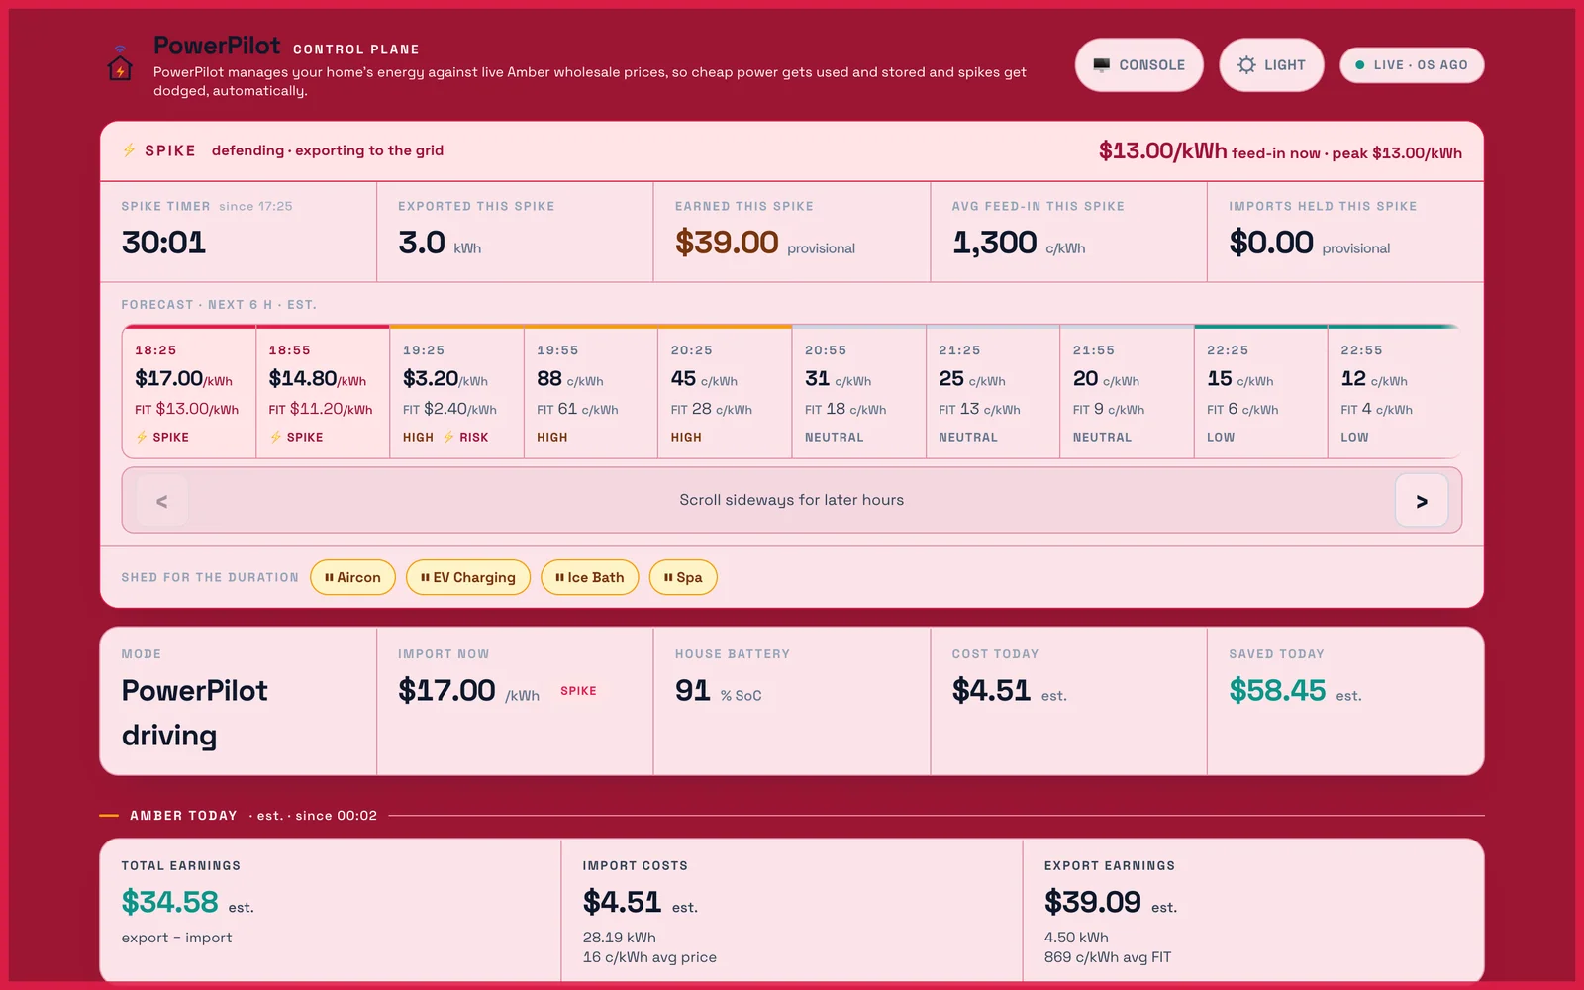
Task: Switch to the Light theme
Action: click(x=1271, y=65)
